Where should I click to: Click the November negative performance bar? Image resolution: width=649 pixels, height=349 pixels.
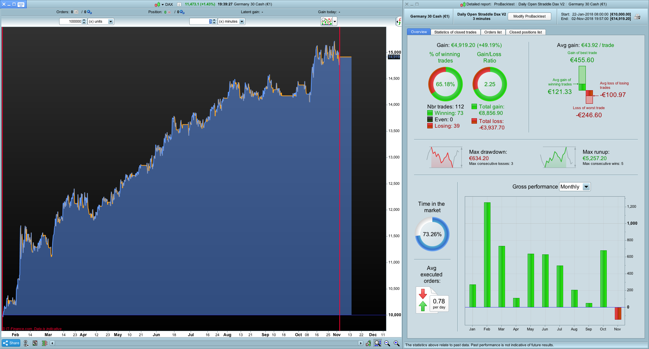point(618,313)
